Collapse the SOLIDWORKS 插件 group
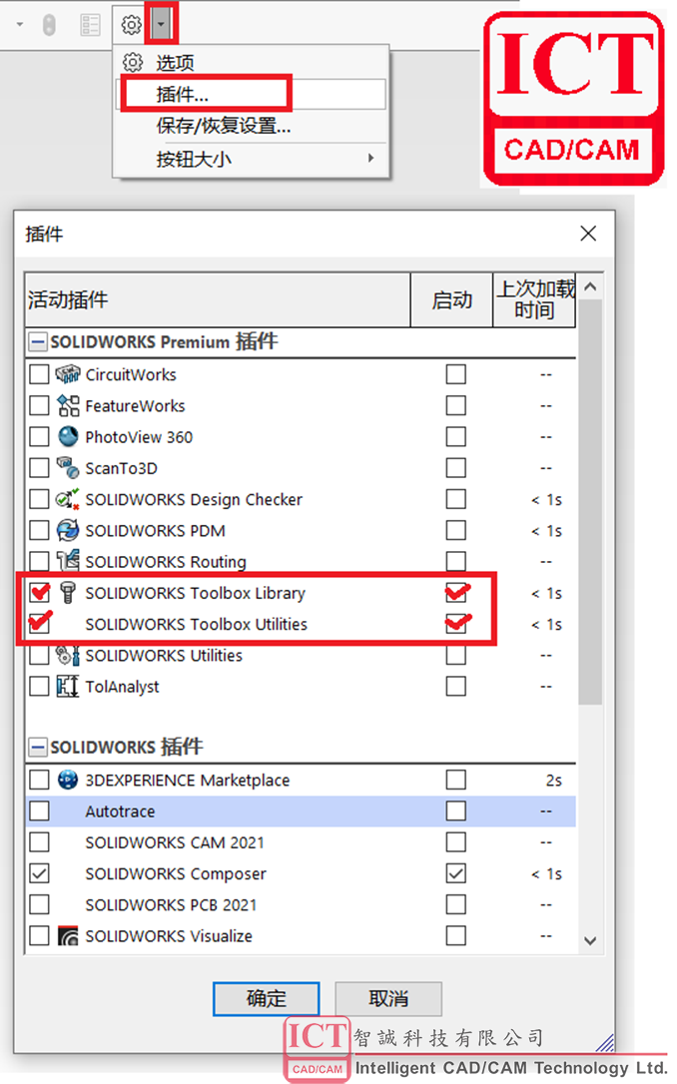 click(38, 747)
